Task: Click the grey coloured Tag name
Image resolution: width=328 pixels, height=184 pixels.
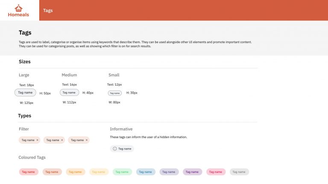Action: pos(239,172)
